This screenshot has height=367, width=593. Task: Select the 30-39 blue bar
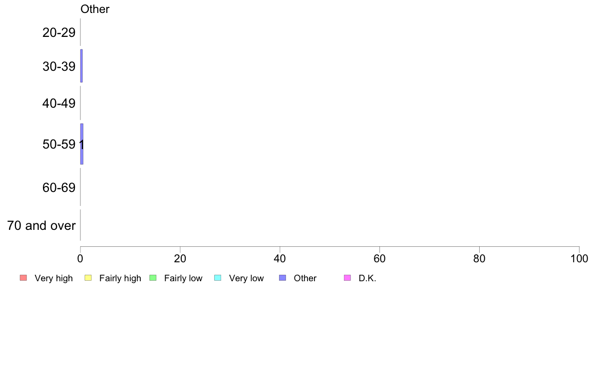coord(81,66)
